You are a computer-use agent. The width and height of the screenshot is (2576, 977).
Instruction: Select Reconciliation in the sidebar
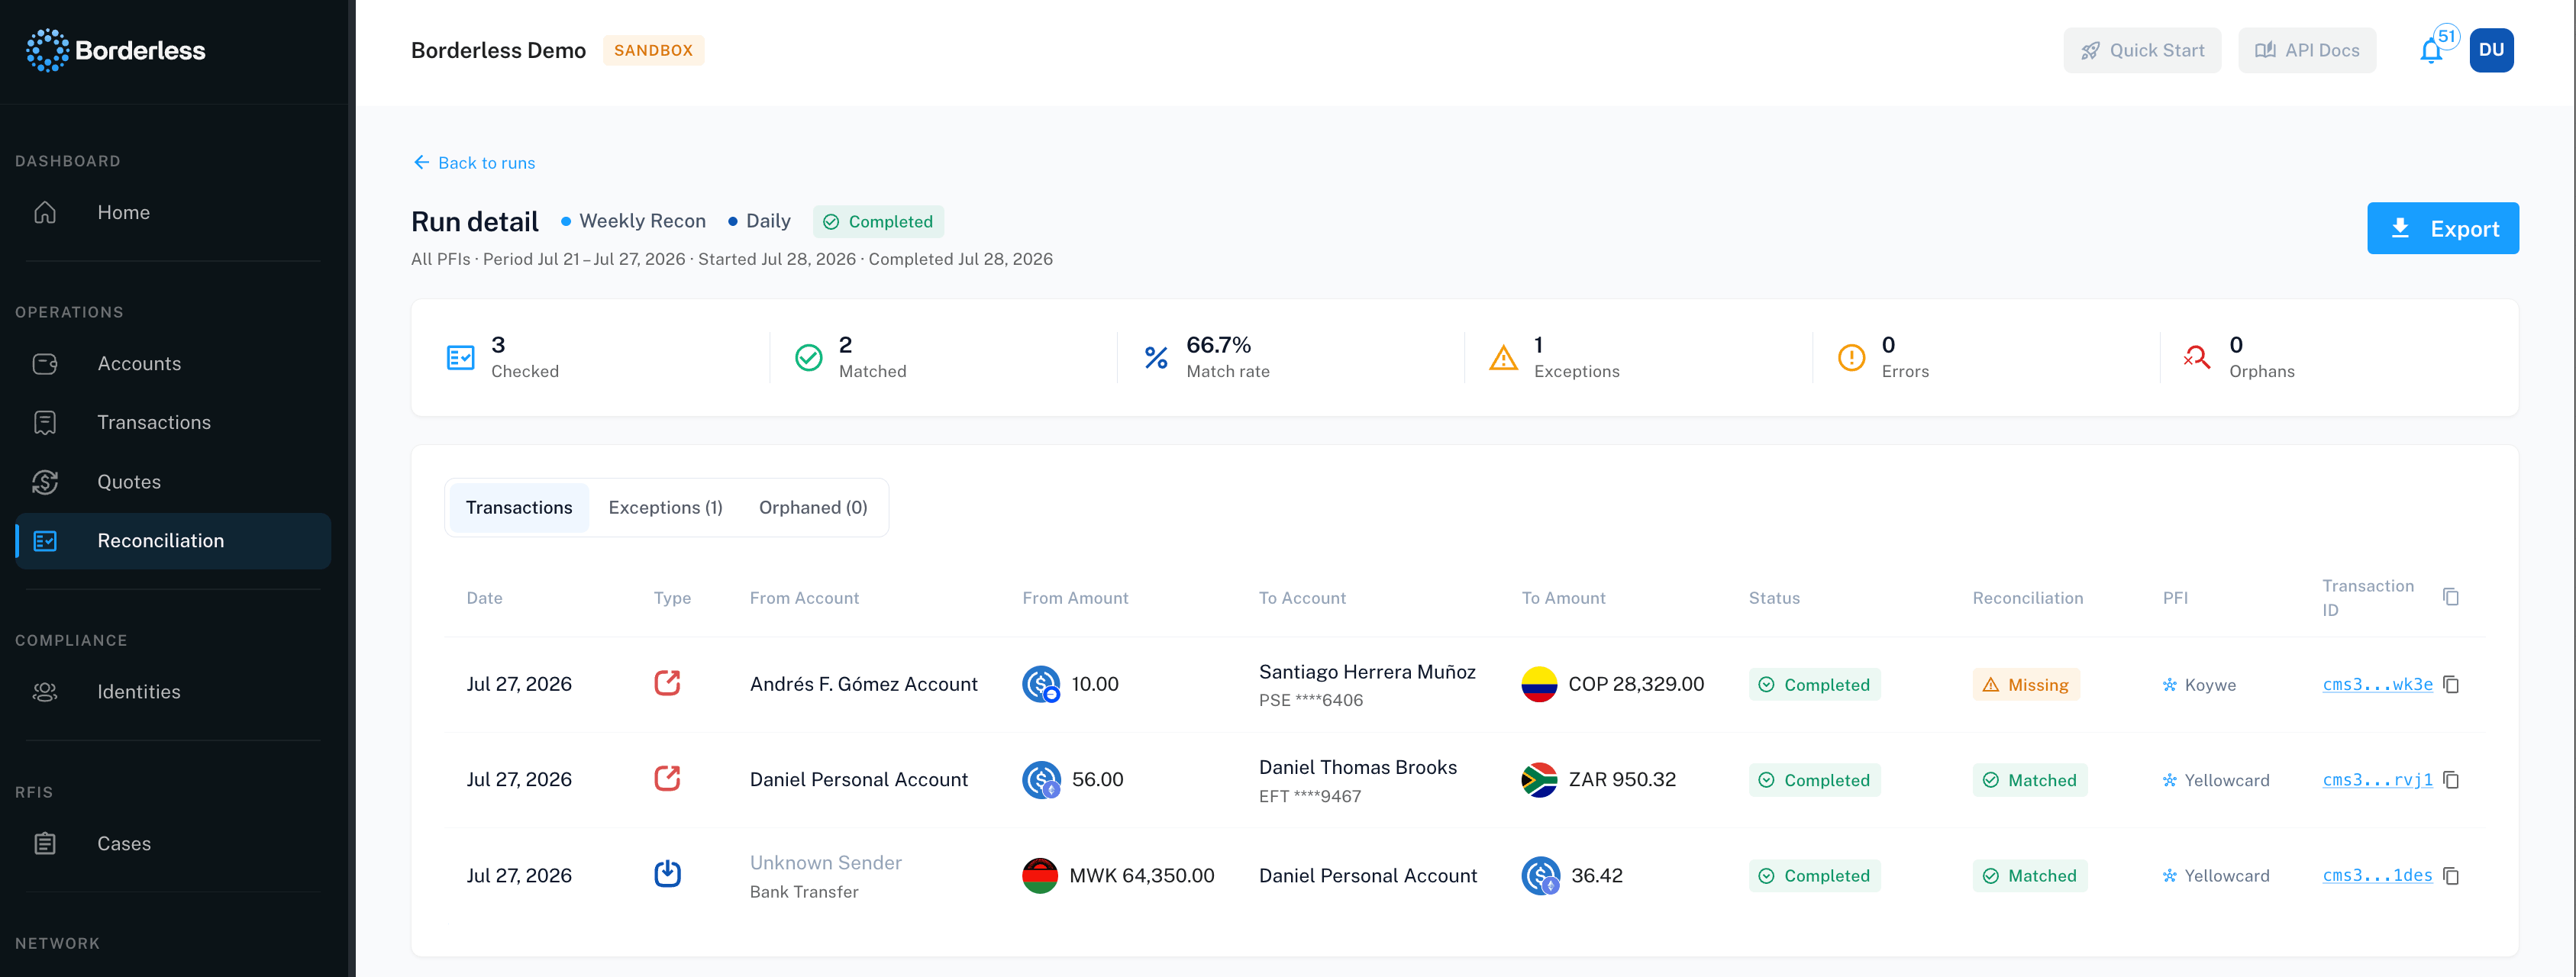pos(173,541)
